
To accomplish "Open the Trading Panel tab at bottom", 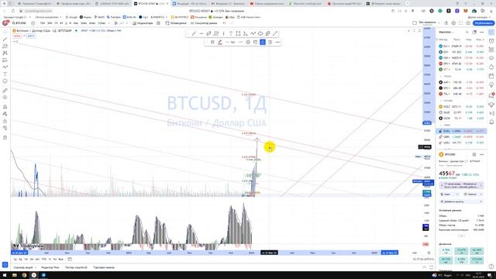I will 104,267.
